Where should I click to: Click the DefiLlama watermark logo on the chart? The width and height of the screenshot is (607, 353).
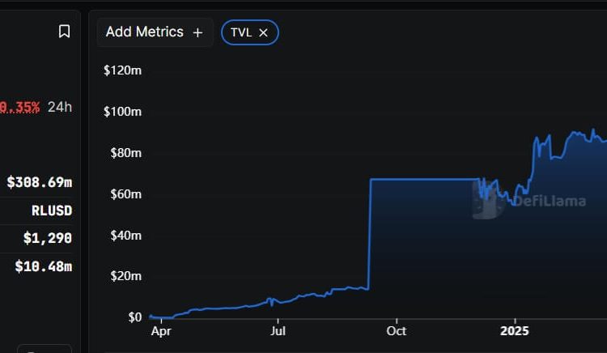(x=529, y=200)
